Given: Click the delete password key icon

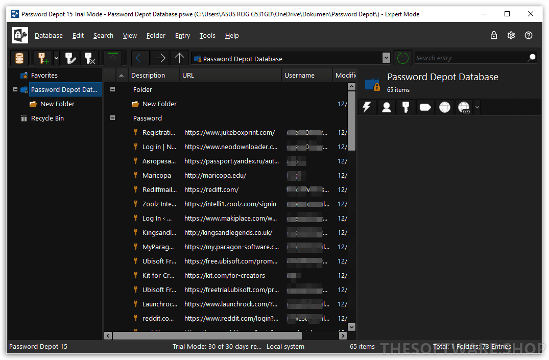Looking at the screenshot, I should pos(90,58).
